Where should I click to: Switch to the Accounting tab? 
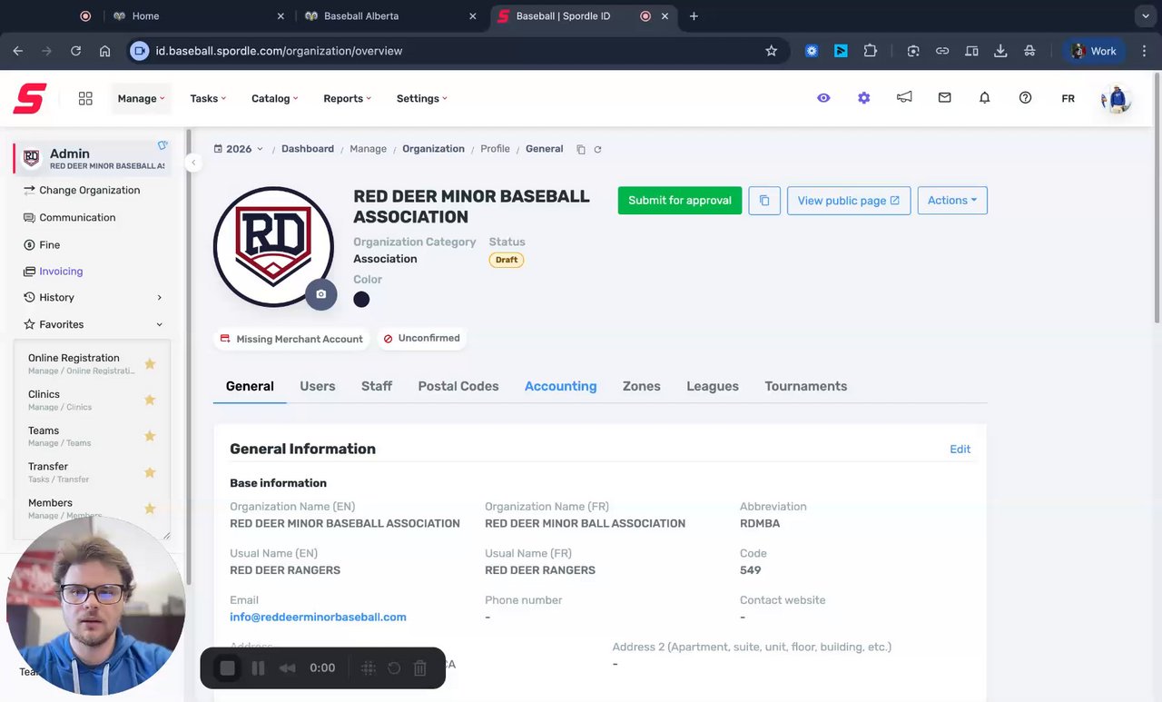(x=561, y=386)
